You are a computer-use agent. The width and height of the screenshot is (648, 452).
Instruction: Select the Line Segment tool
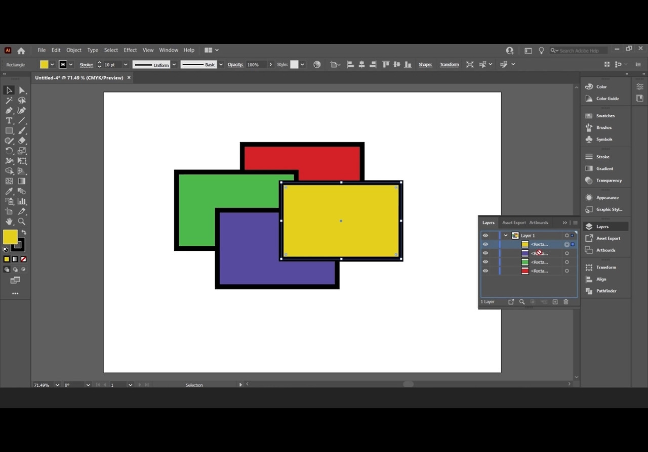[x=22, y=120]
